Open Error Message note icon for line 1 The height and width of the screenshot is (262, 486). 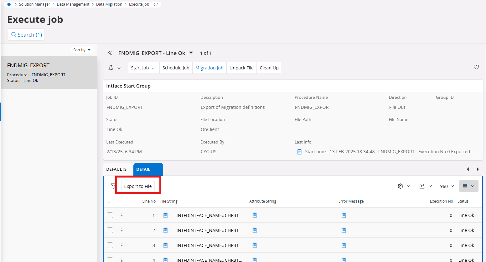pos(344,215)
